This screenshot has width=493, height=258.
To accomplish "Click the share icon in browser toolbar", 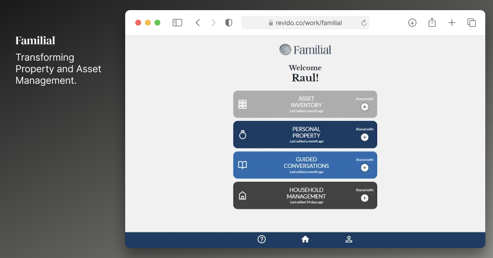I will [432, 22].
